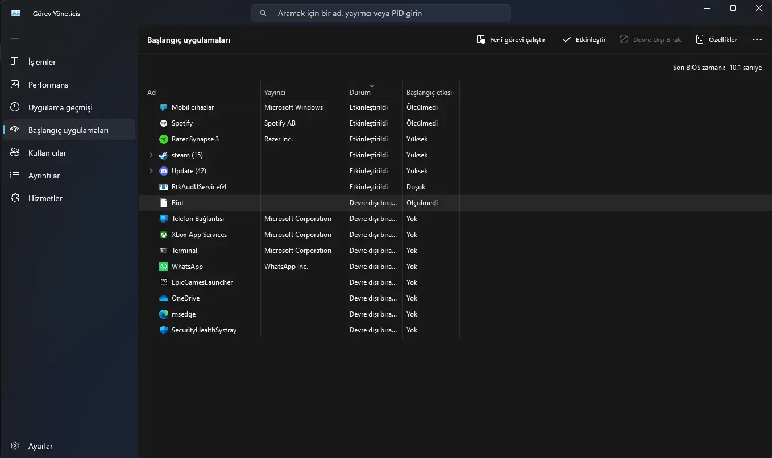
Task: Sort by the Yayıncı column header
Action: pos(303,90)
